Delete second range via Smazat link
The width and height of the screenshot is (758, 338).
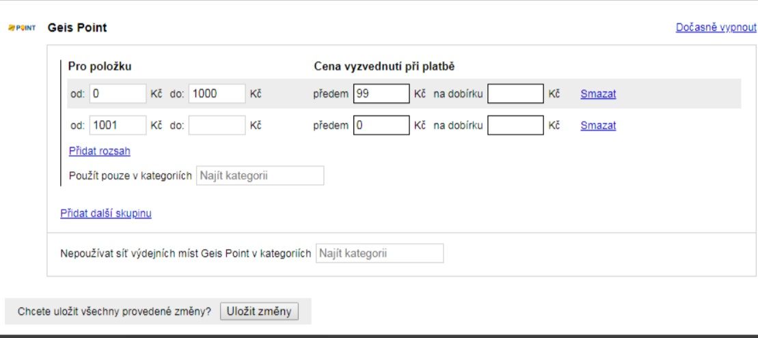[598, 126]
